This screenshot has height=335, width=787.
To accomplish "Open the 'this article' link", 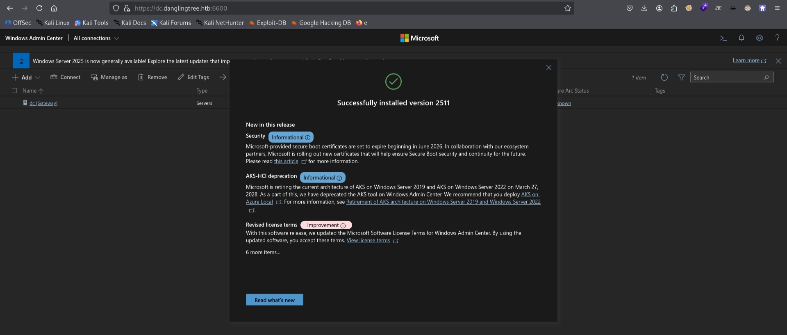I will pyautogui.click(x=286, y=162).
